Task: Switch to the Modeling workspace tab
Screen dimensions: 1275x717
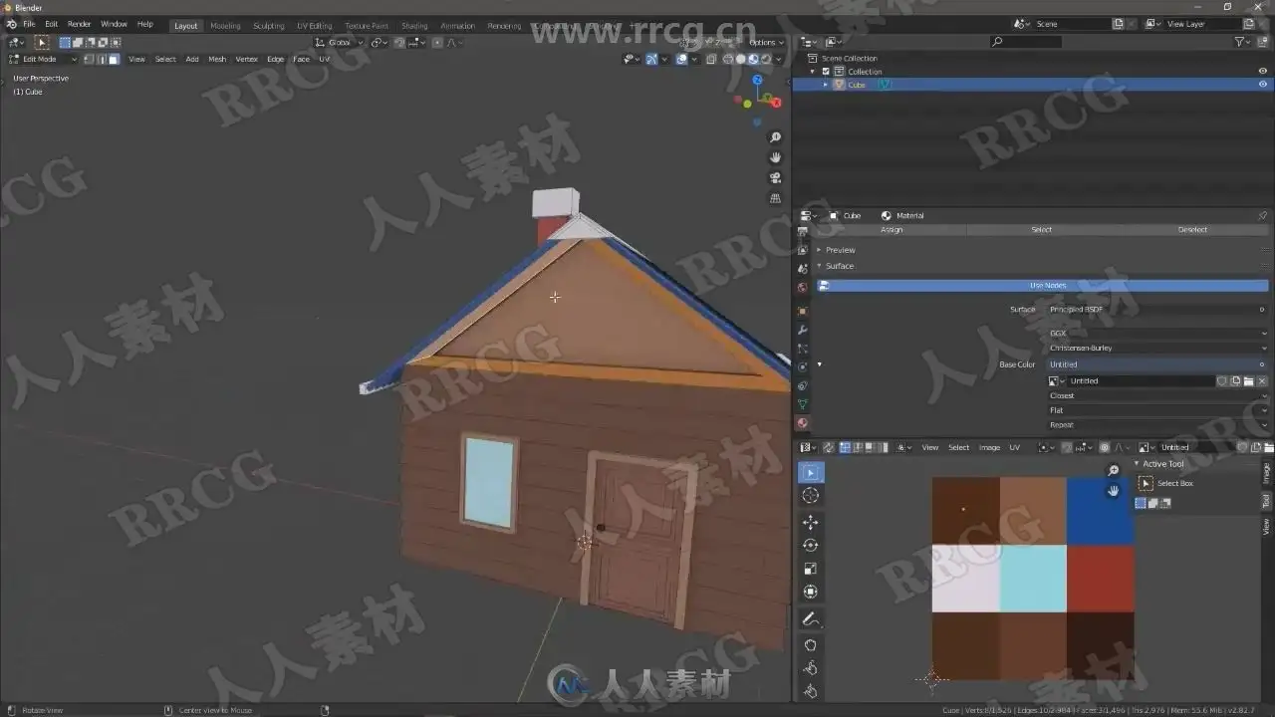Action: pyautogui.click(x=225, y=26)
